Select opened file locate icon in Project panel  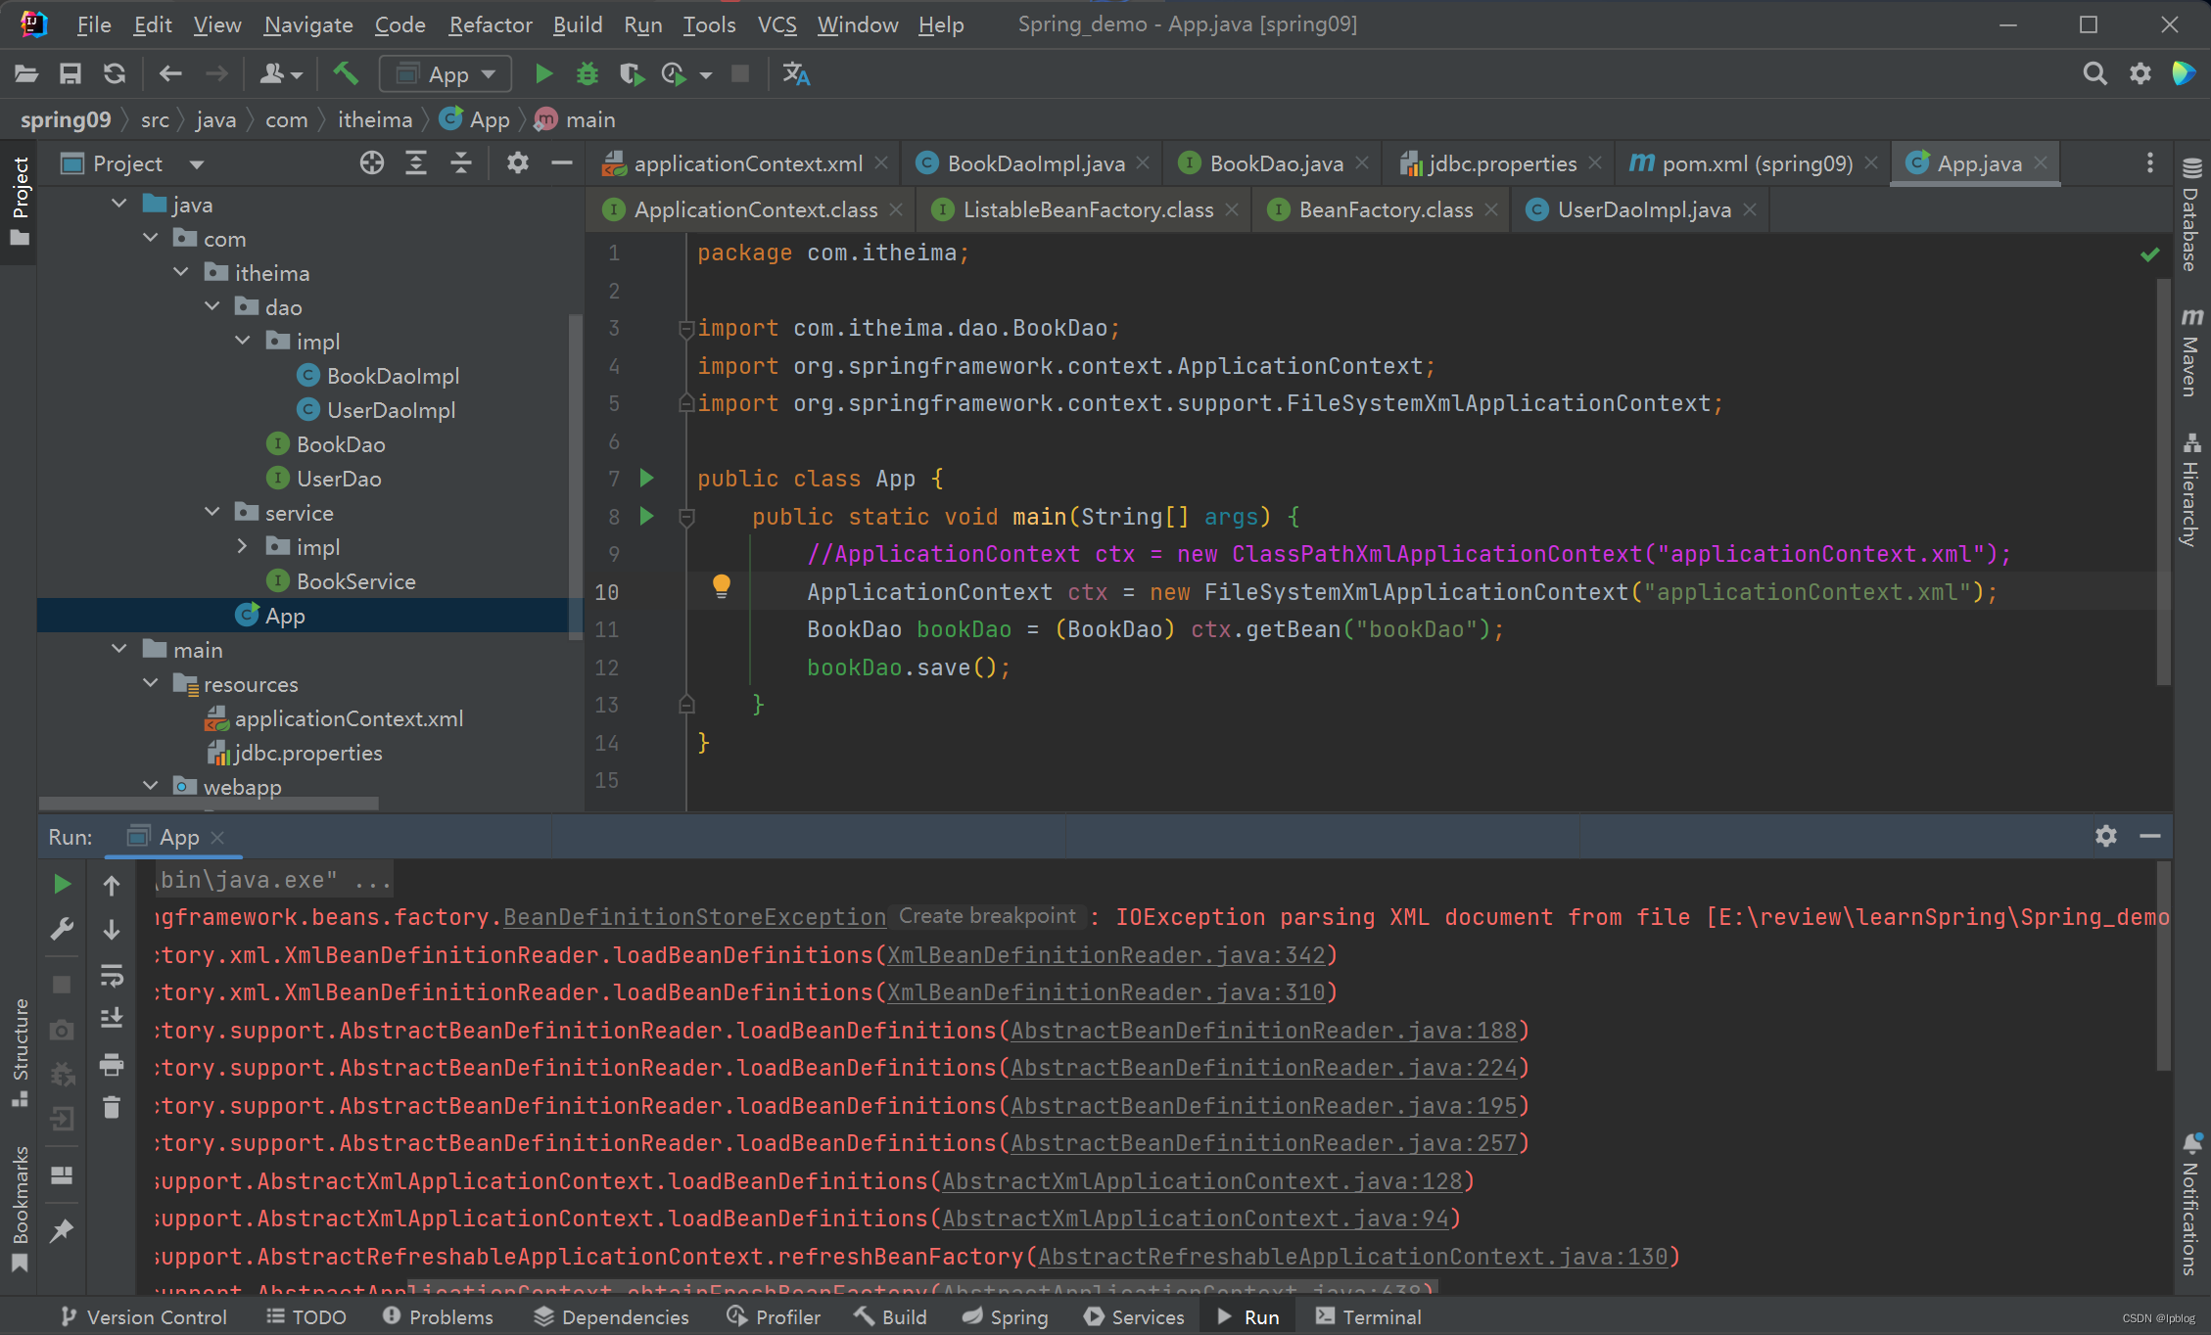372,163
